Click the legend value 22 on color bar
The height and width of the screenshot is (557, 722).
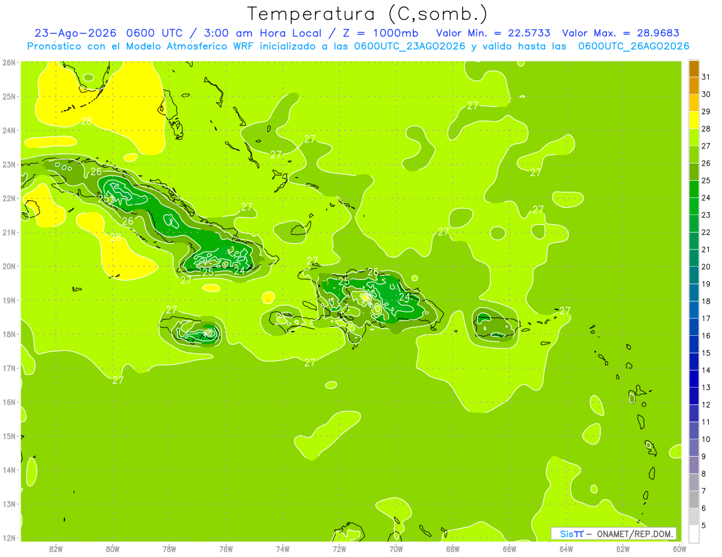706,233
